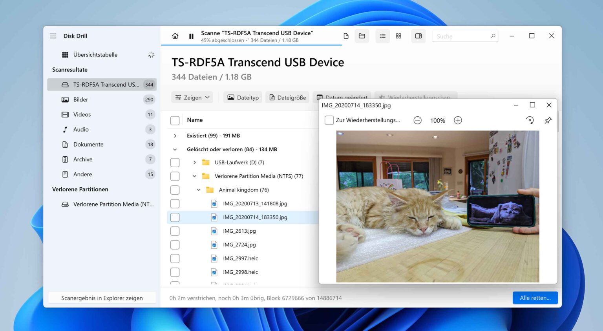Click the cat photo preview image
This screenshot has width=603, height=331.
(x=438, y=206)
